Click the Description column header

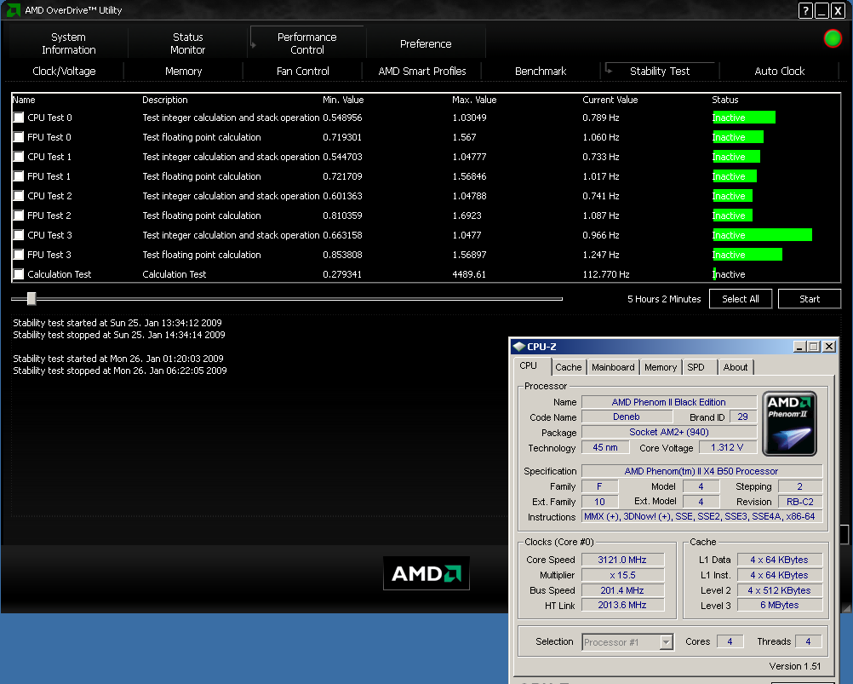[x=165, y=100]
